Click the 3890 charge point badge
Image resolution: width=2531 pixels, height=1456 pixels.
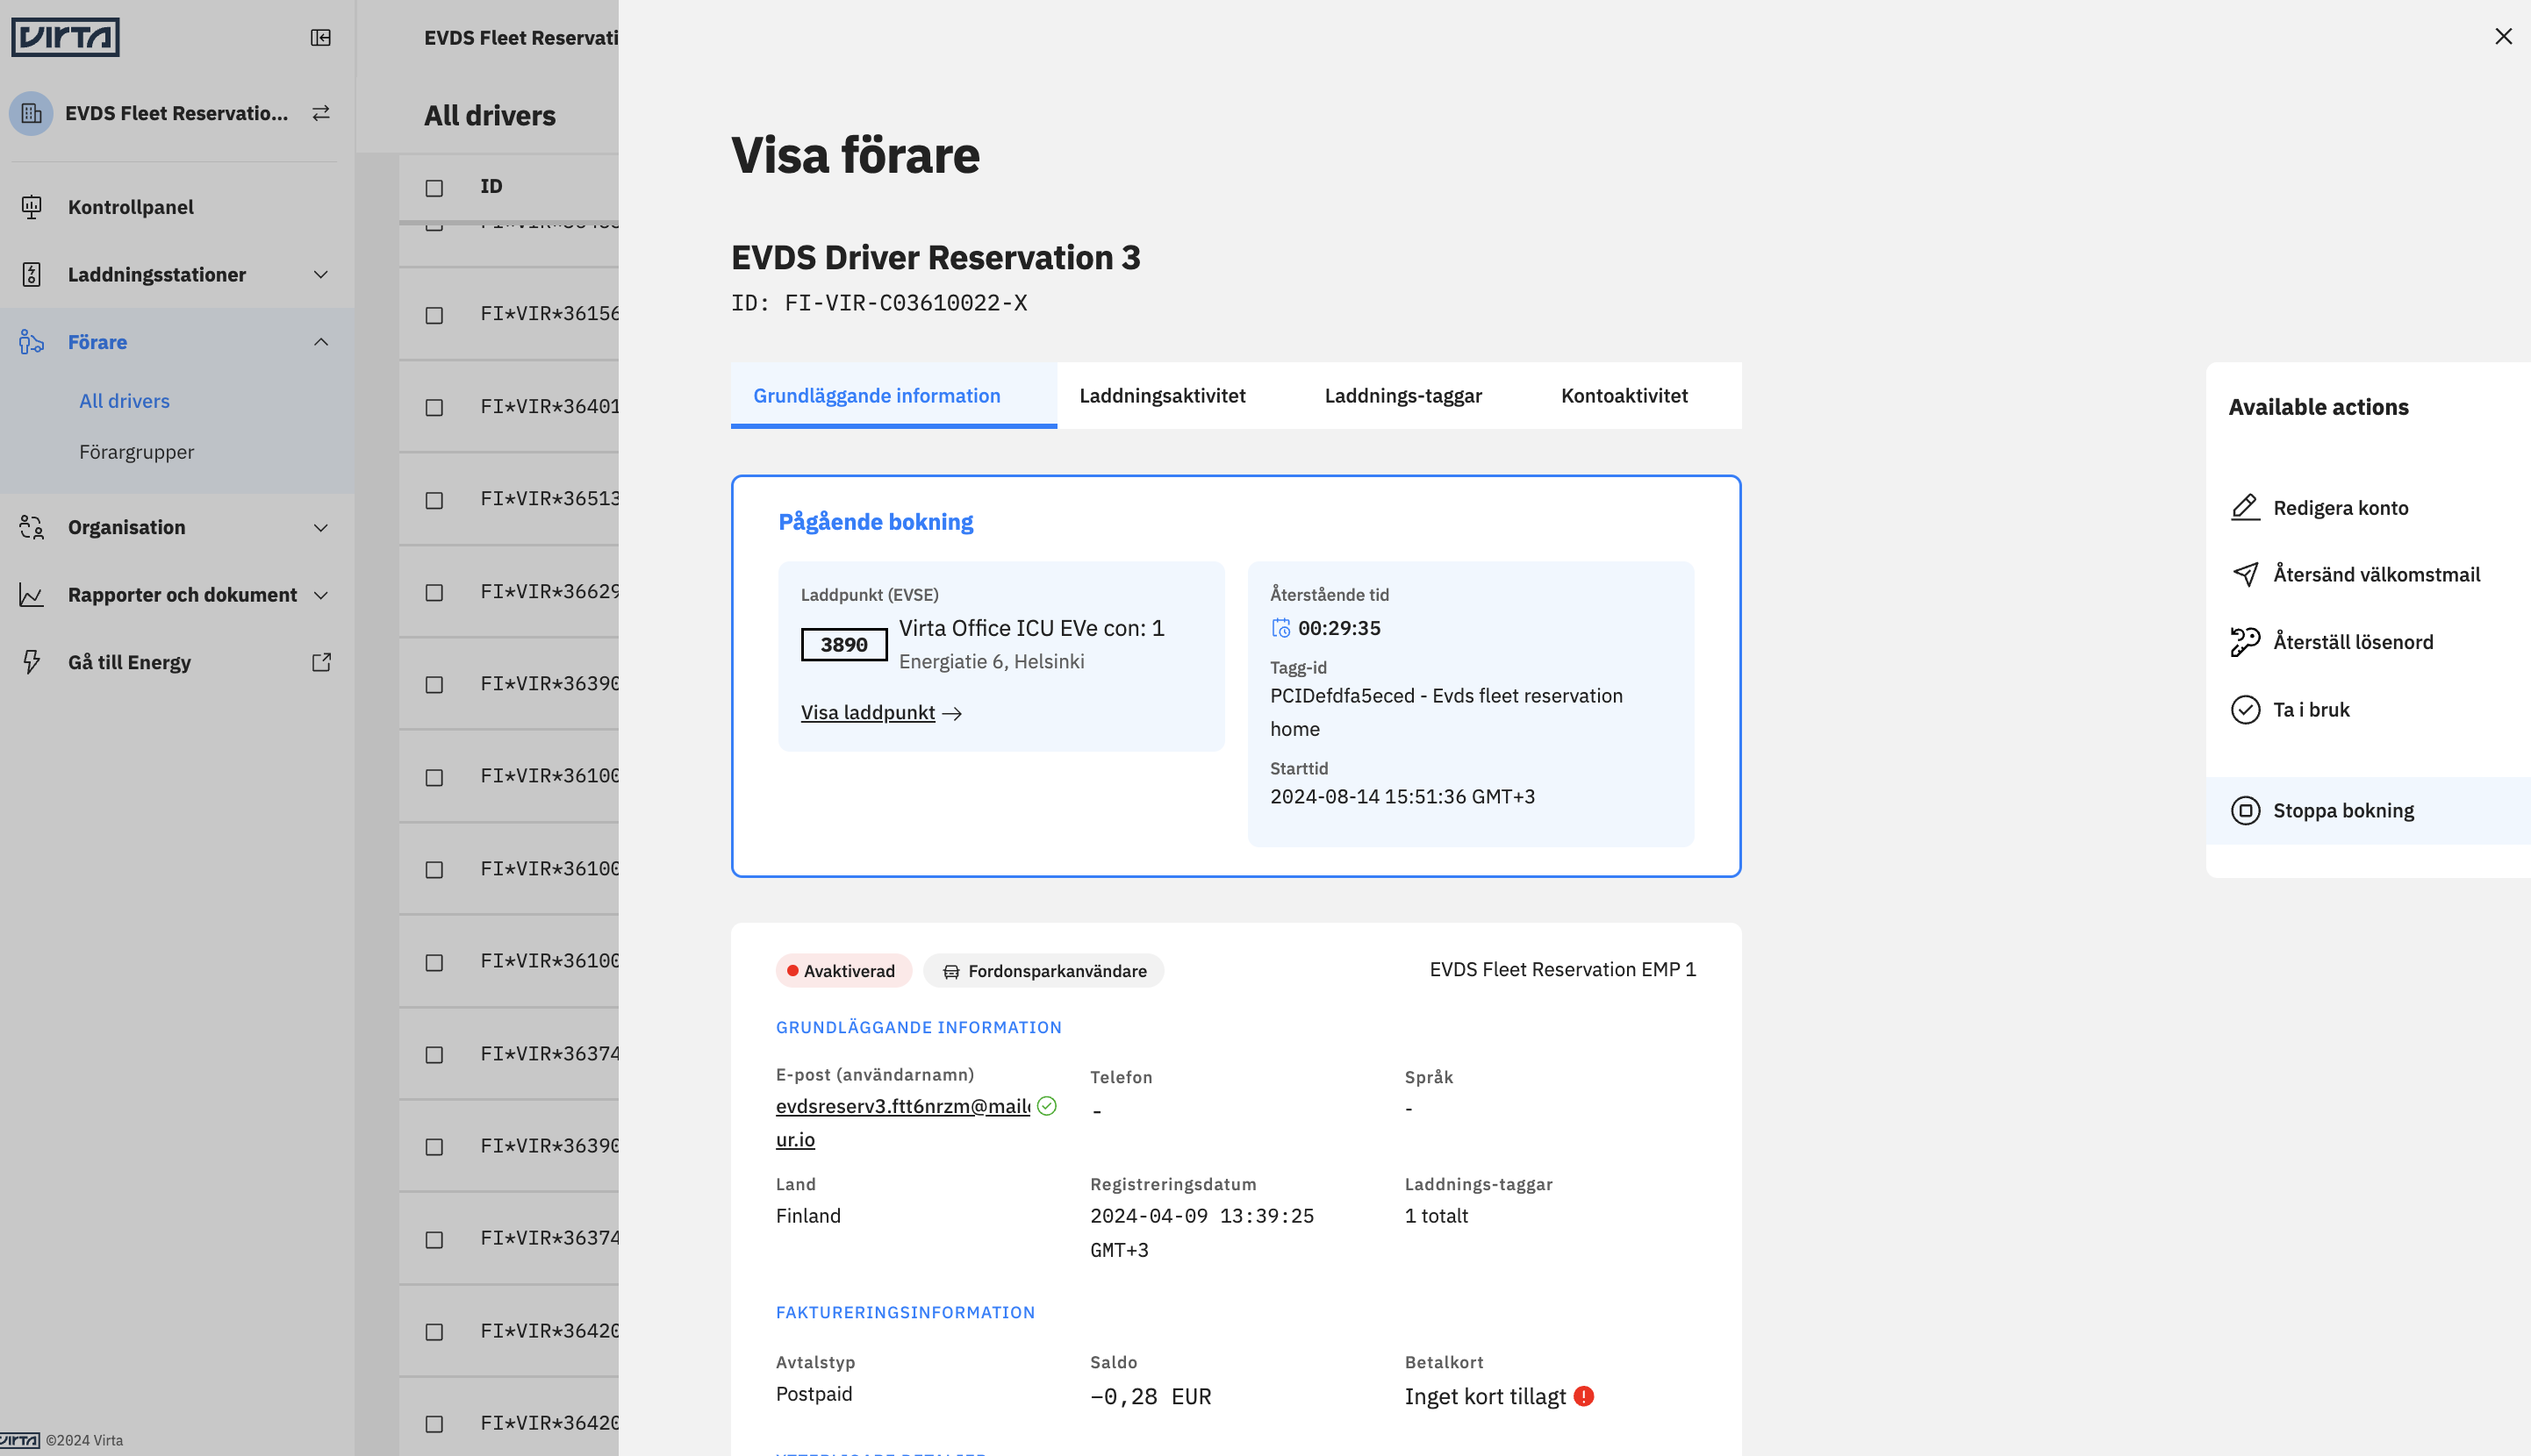tap(844, 645)
